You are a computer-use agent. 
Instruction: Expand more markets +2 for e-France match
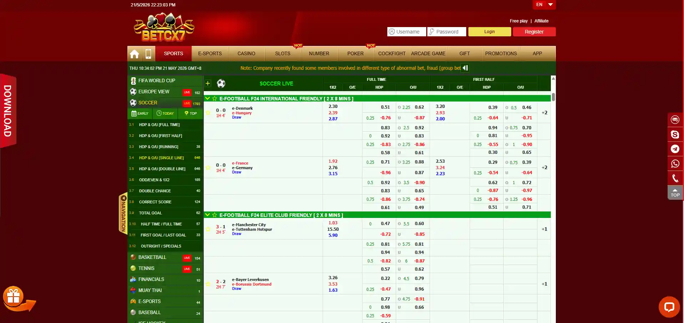(x=544, y=168)
